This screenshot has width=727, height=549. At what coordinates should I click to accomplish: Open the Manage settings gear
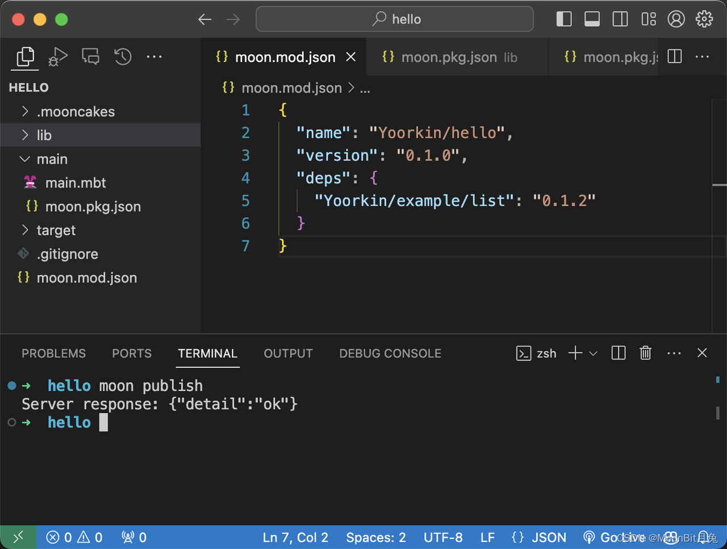pos(704,19)
